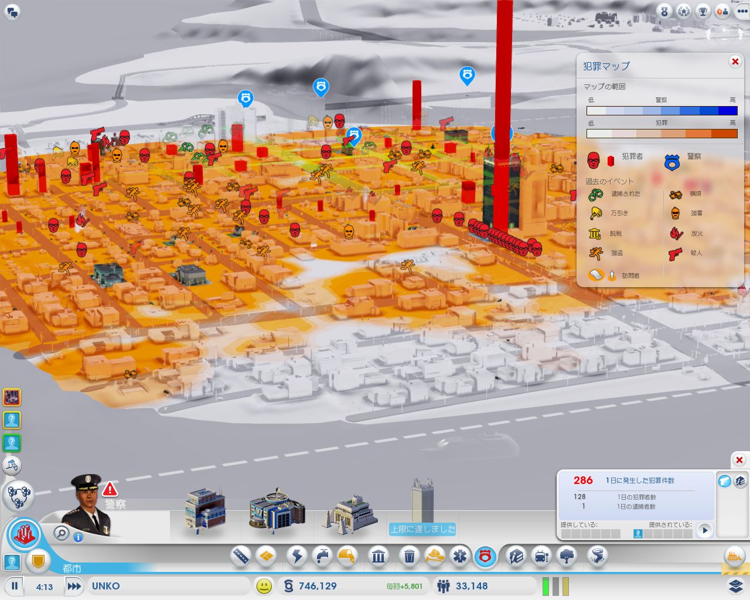This screenshot has height=600, width=750.
Task: Set speed with fast-forward arrows
Action: click(74, 585)
